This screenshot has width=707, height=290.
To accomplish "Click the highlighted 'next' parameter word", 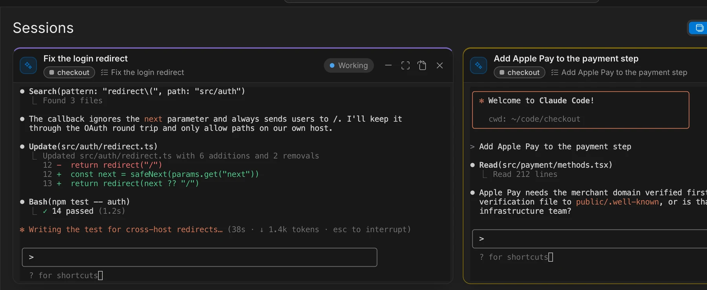I will (153, 119).
